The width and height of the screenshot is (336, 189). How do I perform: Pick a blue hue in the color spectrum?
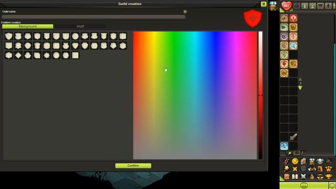coord(215,64)
